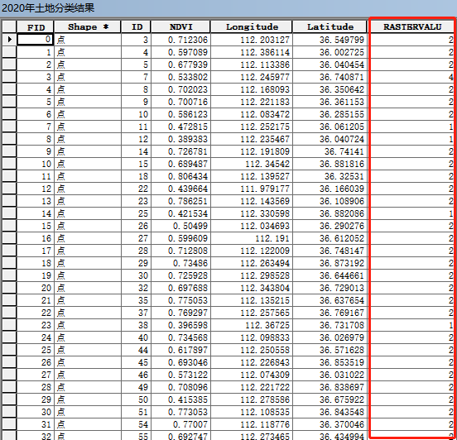Viewport: 457px width, 440px height.
Task: Click the Longitude column header
Action: 251,27
